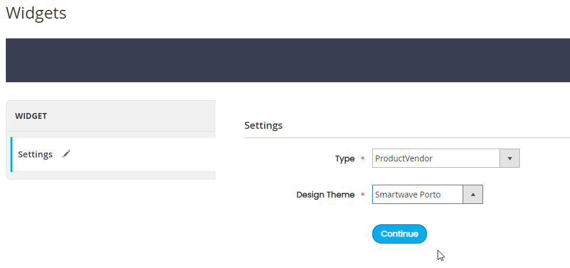Open the Type dropdown arrow button

pyautogui.click(x=509, y=158)
